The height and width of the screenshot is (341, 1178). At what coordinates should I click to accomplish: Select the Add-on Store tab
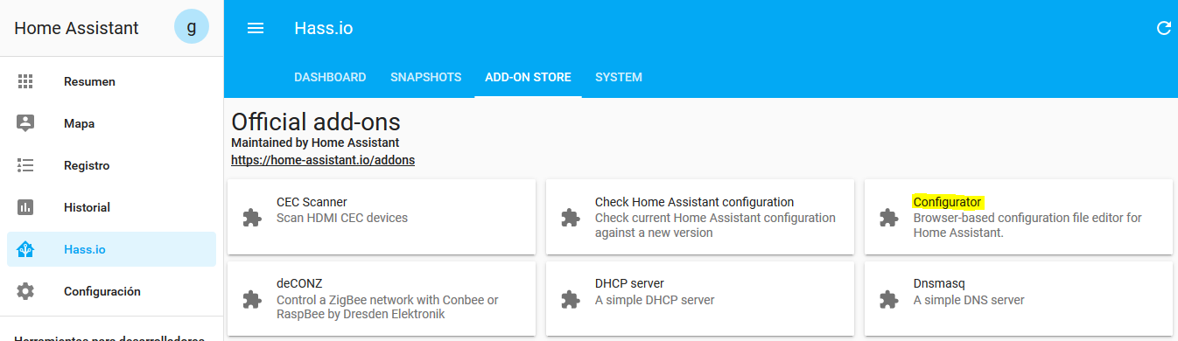click(528, 77)
